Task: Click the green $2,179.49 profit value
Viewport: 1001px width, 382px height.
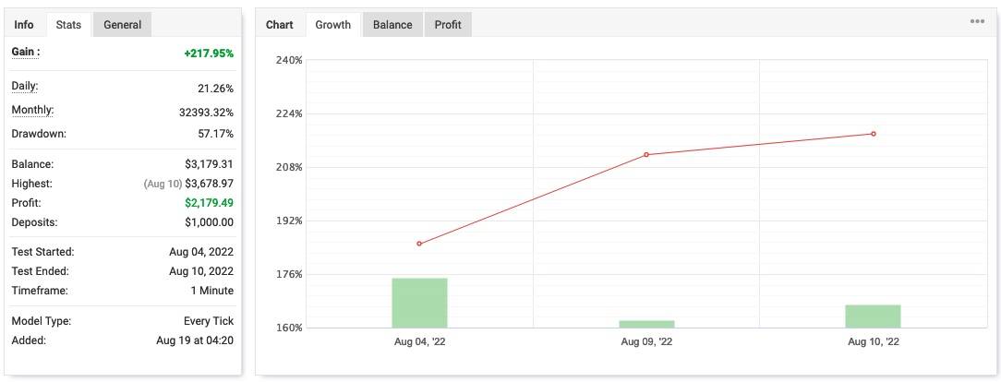Action: [x=209, y=203]
